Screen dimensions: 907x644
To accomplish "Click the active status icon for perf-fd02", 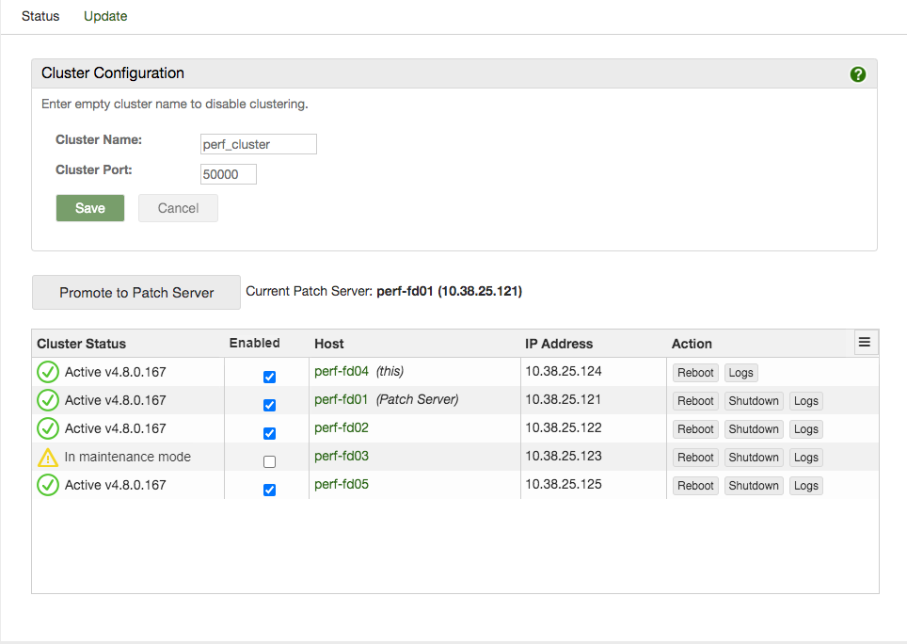I will (47, 428).
